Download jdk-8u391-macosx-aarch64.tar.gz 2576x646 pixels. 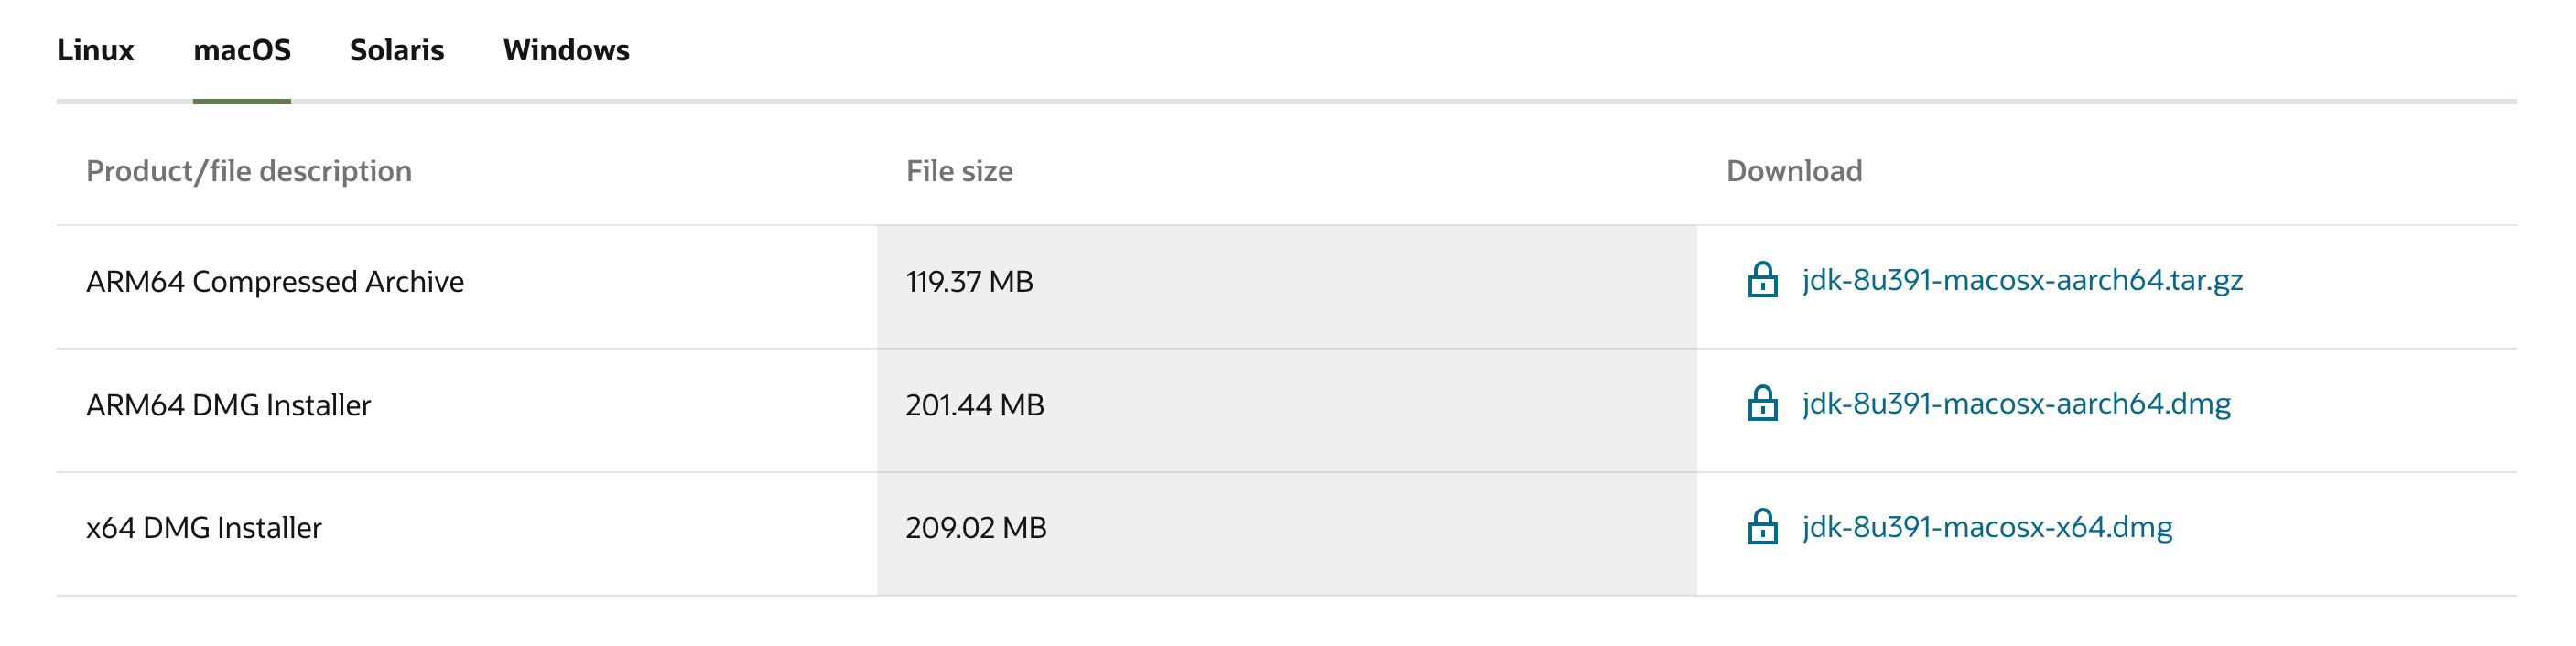tap(2022, 280)
